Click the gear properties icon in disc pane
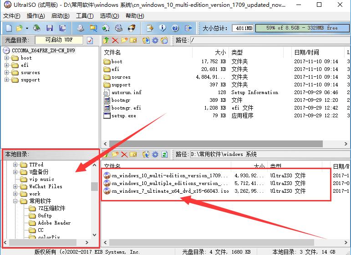The image size is (351, 255). pyautogui.click(x=155, y=40)
